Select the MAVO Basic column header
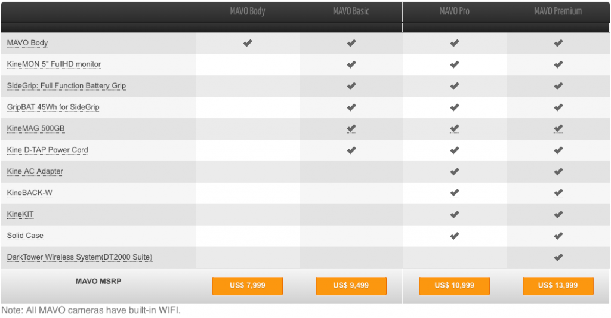Viewport: 611px width, 318px height. point(351,11)
